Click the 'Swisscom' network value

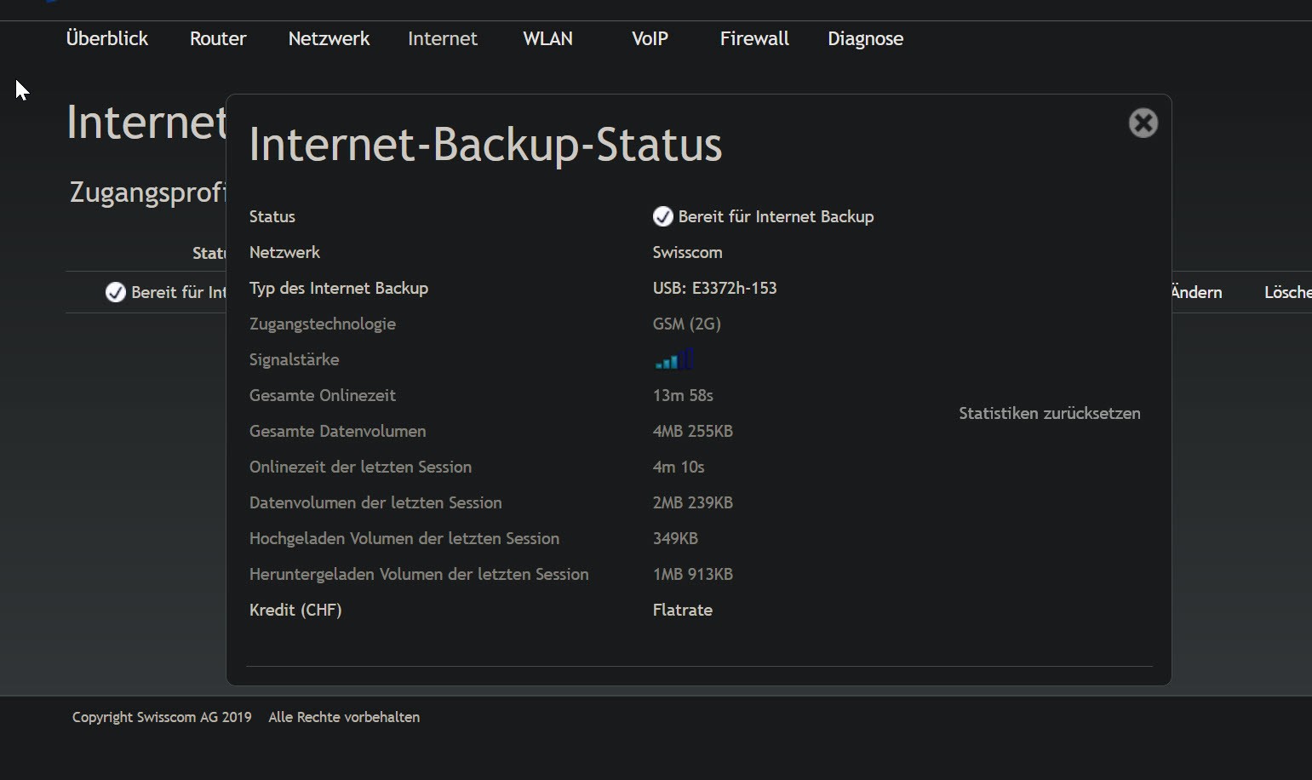point(687,253)
